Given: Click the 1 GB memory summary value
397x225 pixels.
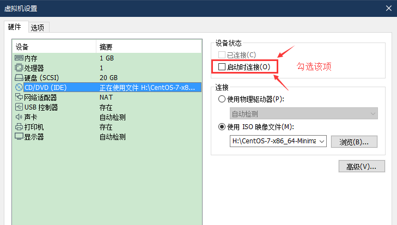Looking at the screenshot, I should (x=107, y=58).
